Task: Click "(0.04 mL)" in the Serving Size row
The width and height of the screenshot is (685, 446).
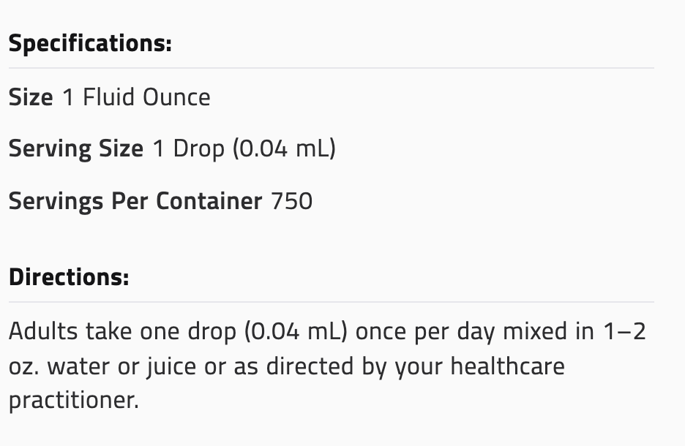Action: pos(283,148)
